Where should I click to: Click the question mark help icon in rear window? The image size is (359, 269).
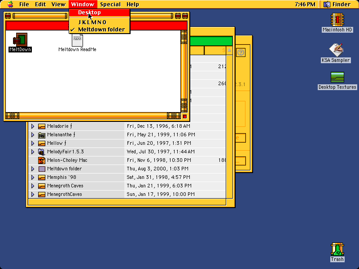(241, 52)
